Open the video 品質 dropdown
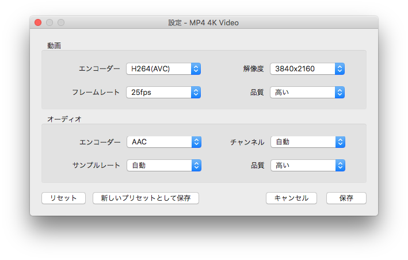The height and width of the screenshot is (260, 408). click(307, 92)
